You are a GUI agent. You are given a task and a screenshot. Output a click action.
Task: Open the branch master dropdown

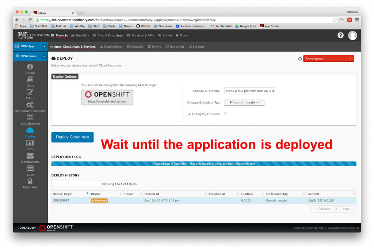pos(244,102)
